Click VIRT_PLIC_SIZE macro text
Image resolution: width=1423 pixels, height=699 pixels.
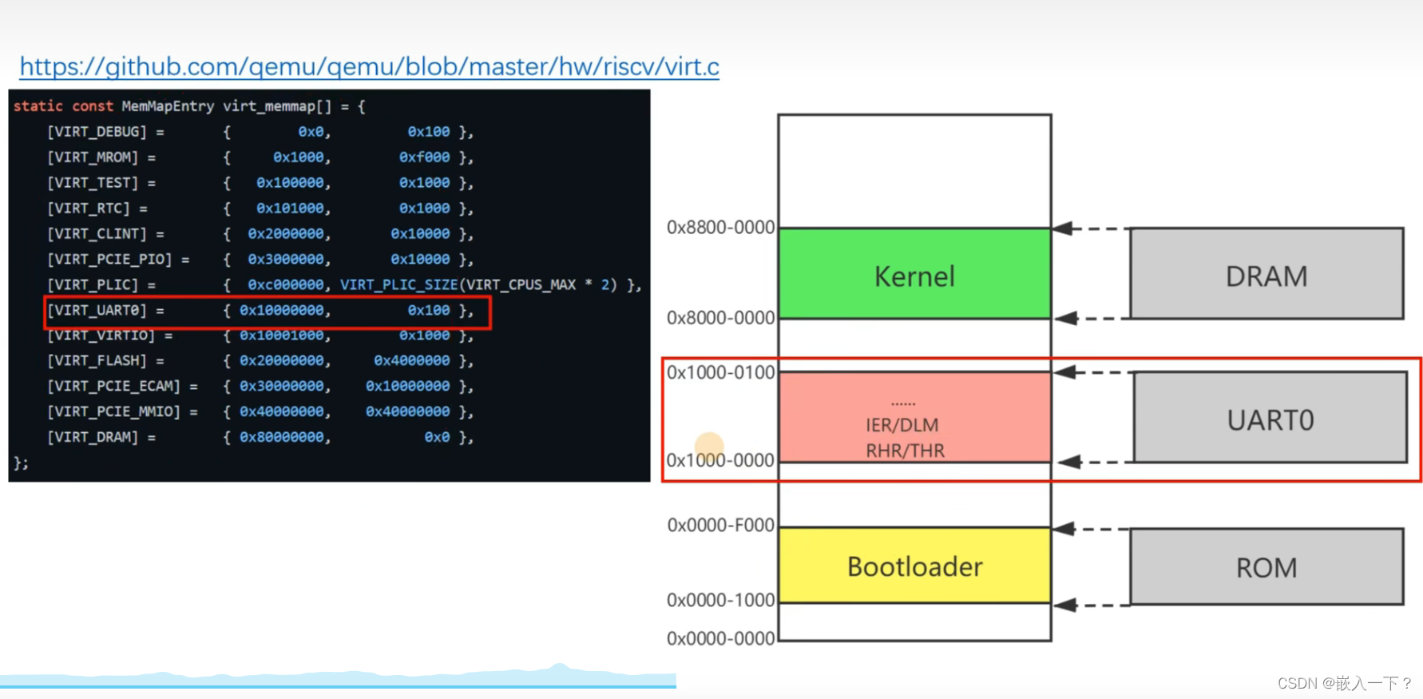pyautogui.click(x=399, y=284)
